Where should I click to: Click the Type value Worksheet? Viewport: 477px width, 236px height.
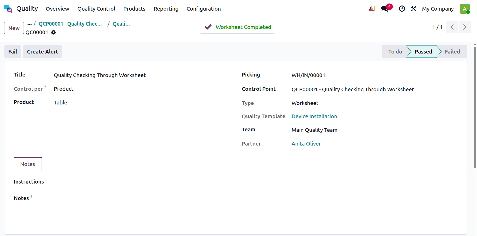point(305,103)
